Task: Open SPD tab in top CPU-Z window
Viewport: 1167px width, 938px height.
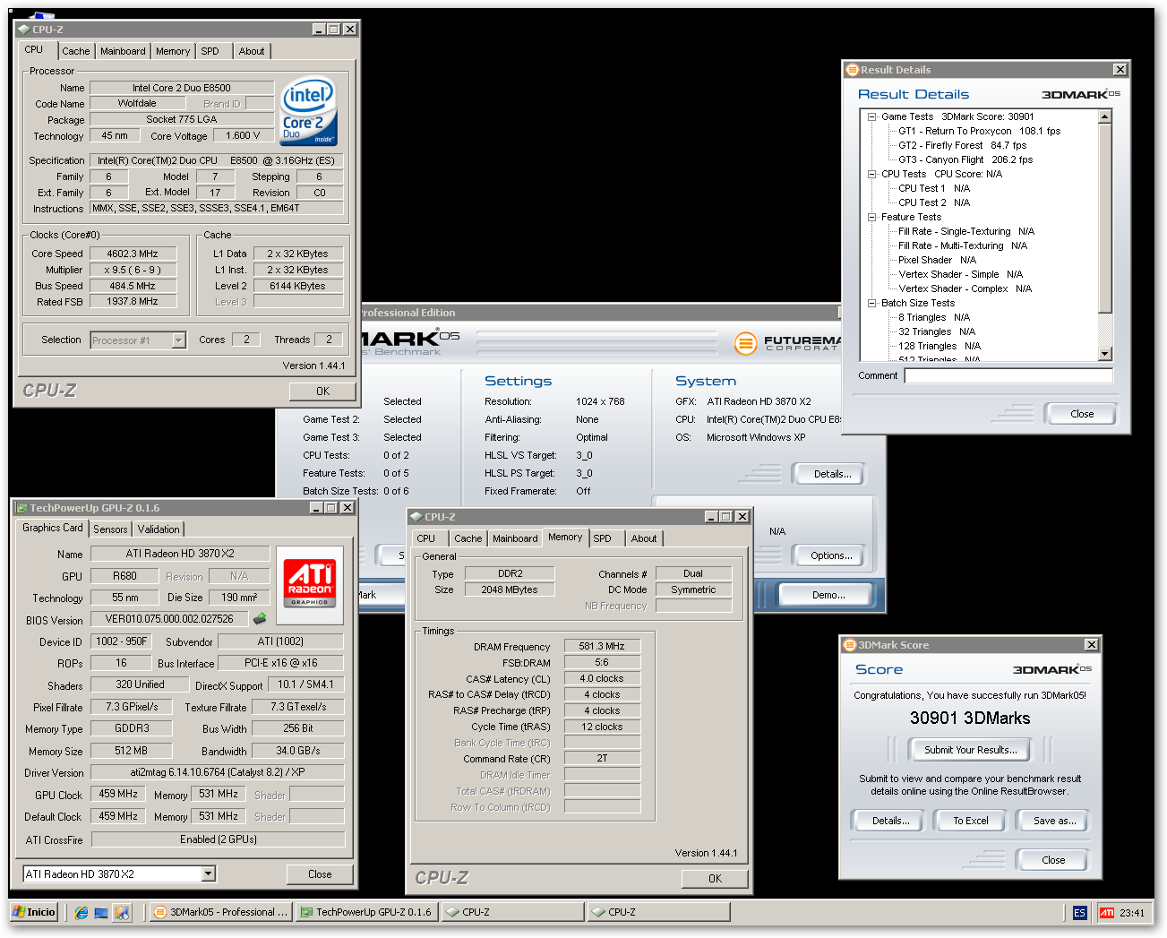Action: click(210, 51)
